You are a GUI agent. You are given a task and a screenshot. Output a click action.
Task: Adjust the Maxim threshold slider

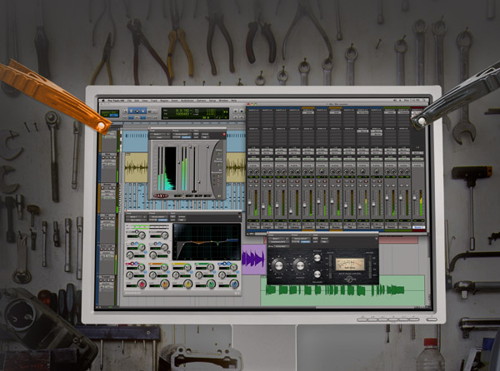coord(179,162)
